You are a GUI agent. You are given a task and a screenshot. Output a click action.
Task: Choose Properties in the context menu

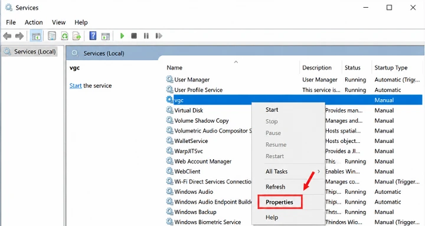tap(280, 202)
